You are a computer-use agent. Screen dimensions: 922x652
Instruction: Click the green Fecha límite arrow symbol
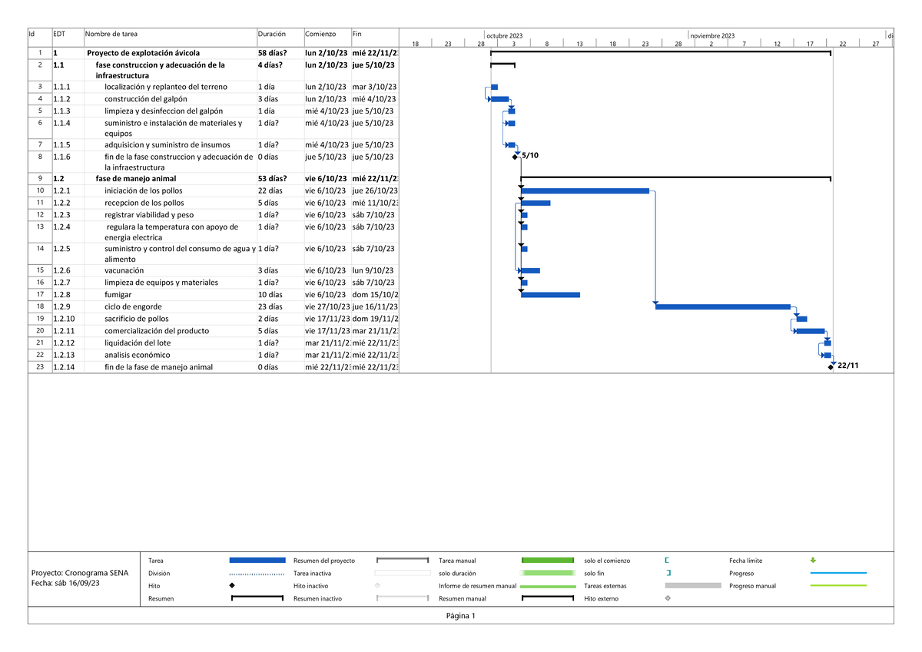814,561
